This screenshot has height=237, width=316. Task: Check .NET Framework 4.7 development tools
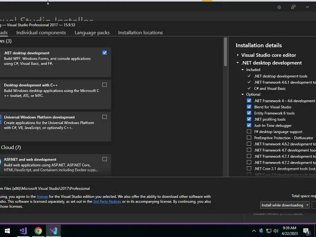[x=249, y=150]
